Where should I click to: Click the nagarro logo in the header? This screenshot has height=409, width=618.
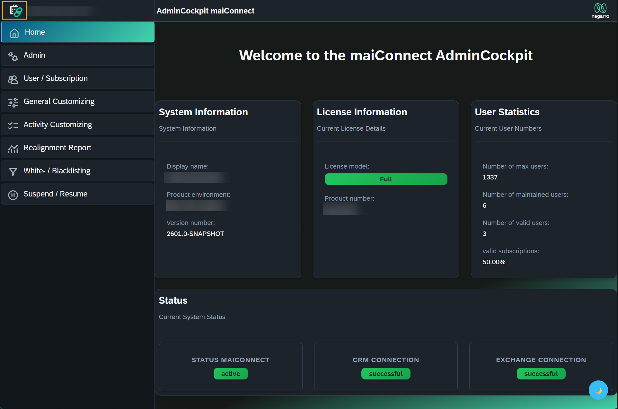click(600, 11)
